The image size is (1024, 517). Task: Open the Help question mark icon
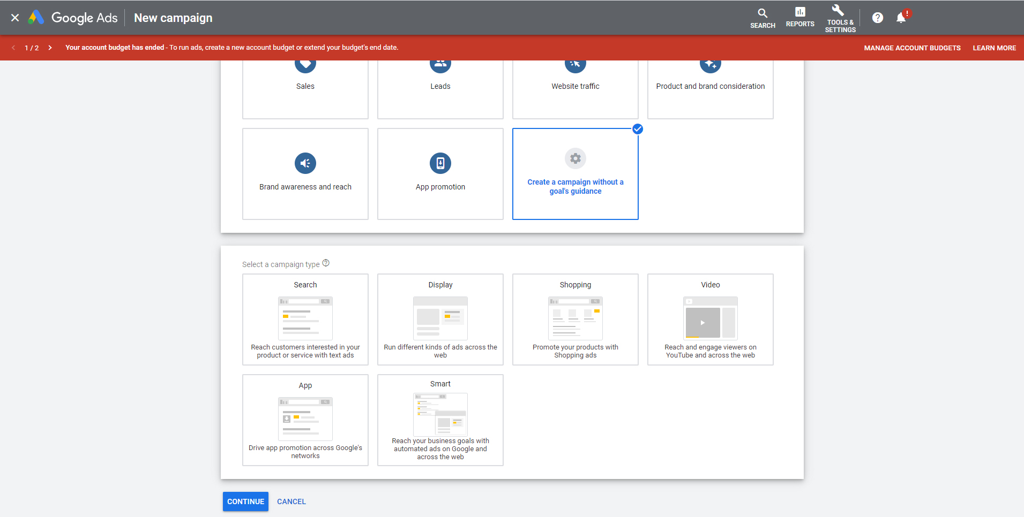click(x=878, y=18)
